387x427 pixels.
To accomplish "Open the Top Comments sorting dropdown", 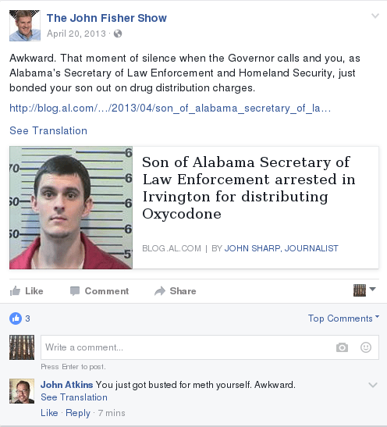I will 343,318.
